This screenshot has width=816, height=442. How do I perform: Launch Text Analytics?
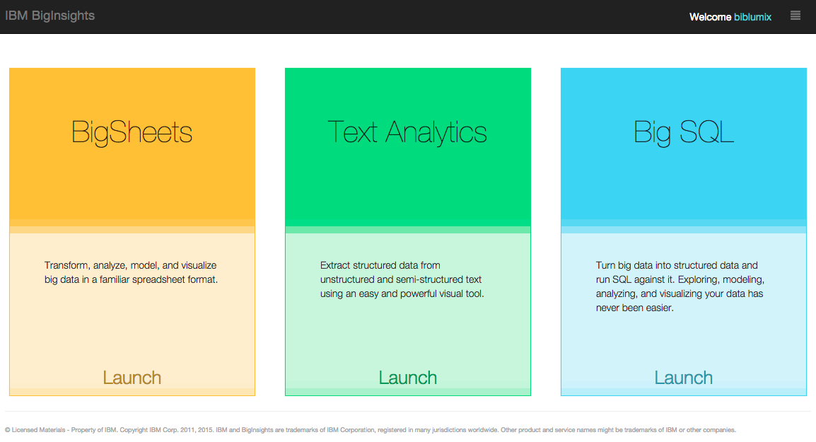[407, 378]
